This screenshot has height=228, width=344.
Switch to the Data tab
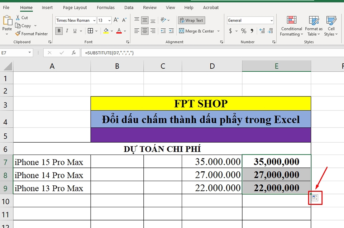(x=129, y=8)
